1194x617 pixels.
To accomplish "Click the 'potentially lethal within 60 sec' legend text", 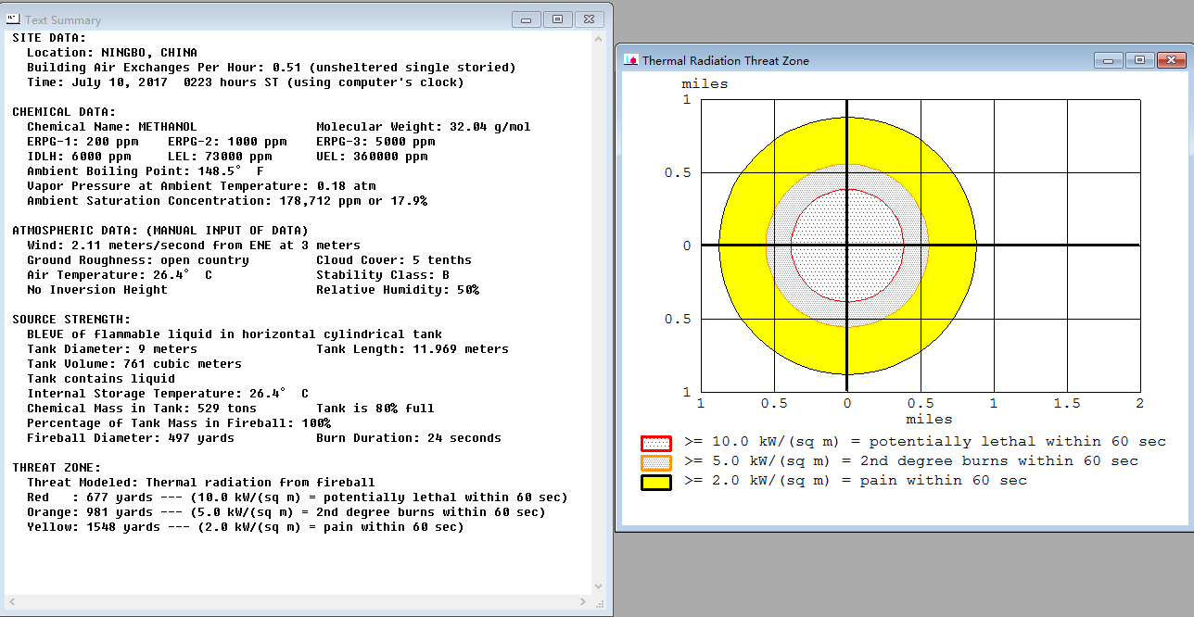I will 1017,442.
